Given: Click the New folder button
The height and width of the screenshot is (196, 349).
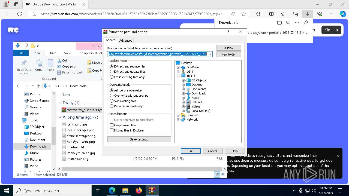Looking at the screenshot, I should 228,54.
